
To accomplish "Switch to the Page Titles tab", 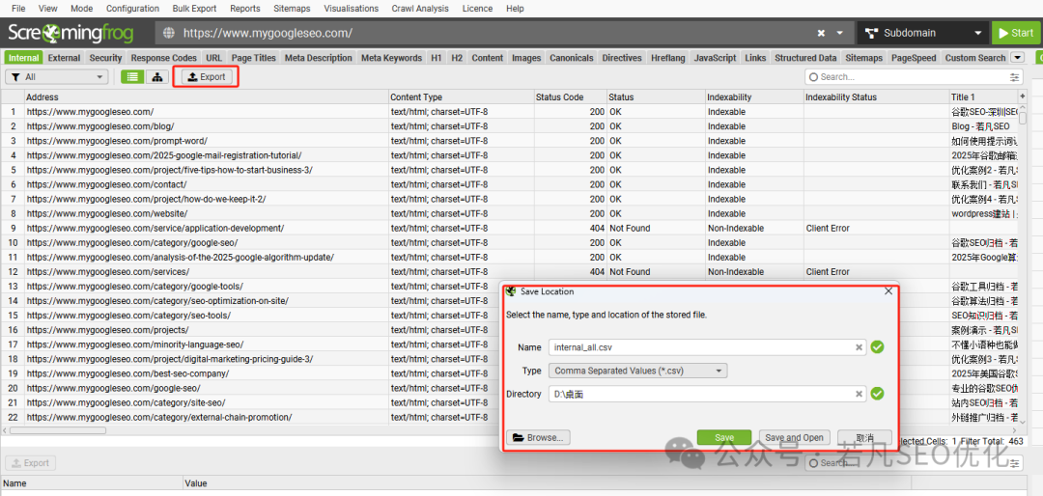I will 253,58.
